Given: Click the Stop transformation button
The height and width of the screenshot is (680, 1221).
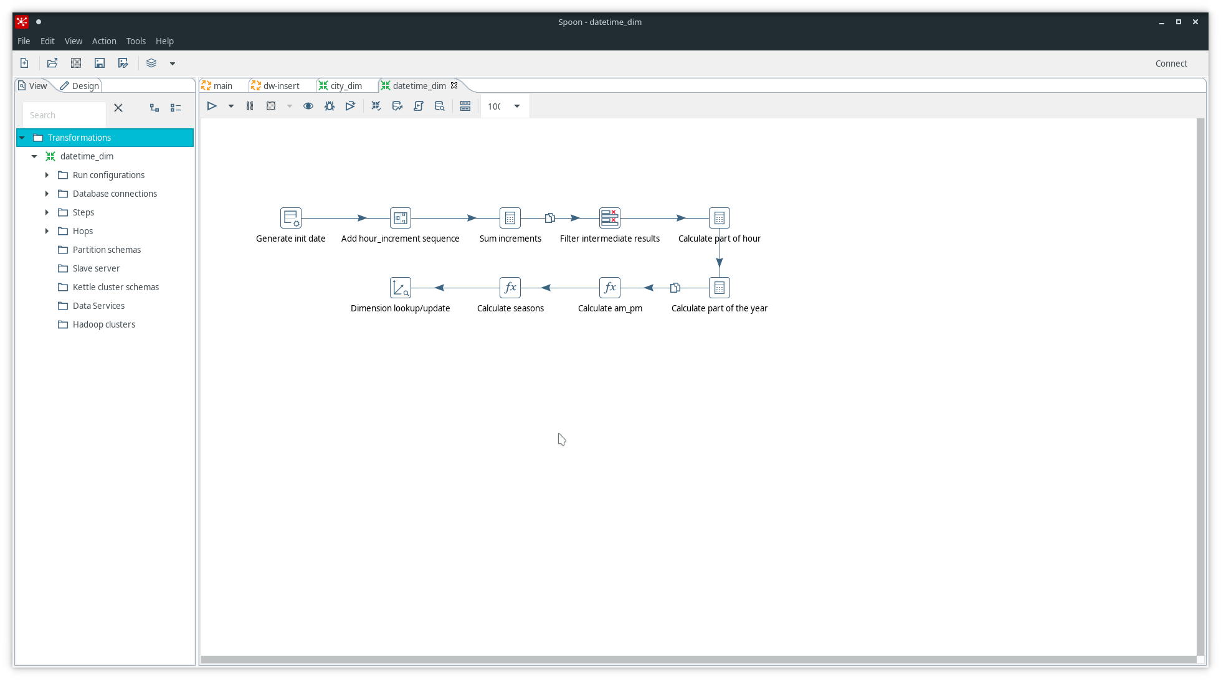Looking at the screenshot, I should click(272, 105).
